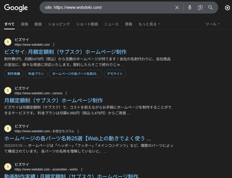
Task: Open the result 月額定額制（サブスク）ホームページ制作
Action: (x=54, y=101)
